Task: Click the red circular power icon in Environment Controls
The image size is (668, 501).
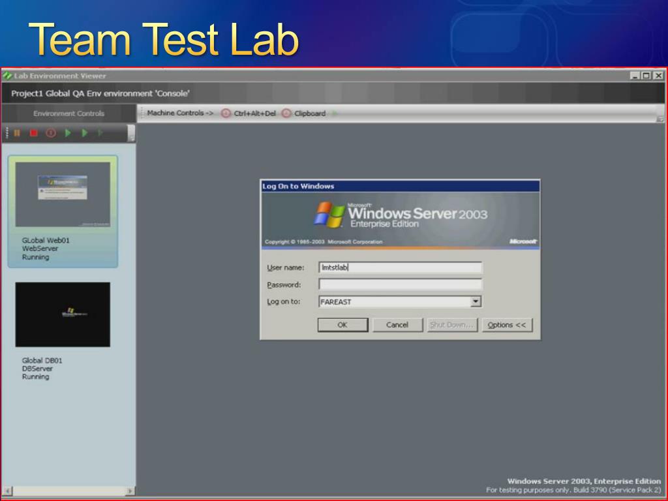Action: pos(51,133)
